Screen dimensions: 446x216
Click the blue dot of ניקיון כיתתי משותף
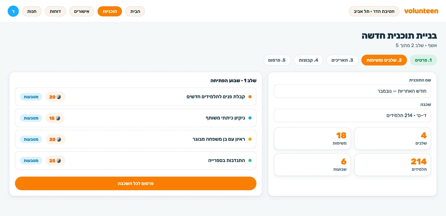pos(250,118)
